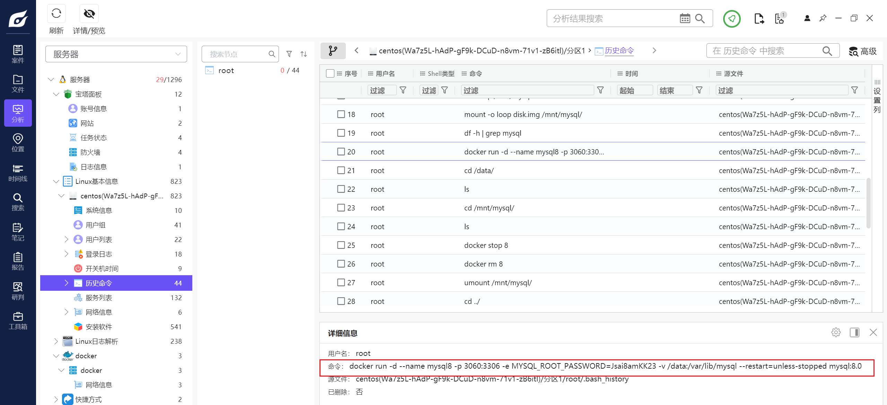The image size is (887, 405).
Task: Click filter funnel beside 命令 filter
Action: [x=600, y=90]
